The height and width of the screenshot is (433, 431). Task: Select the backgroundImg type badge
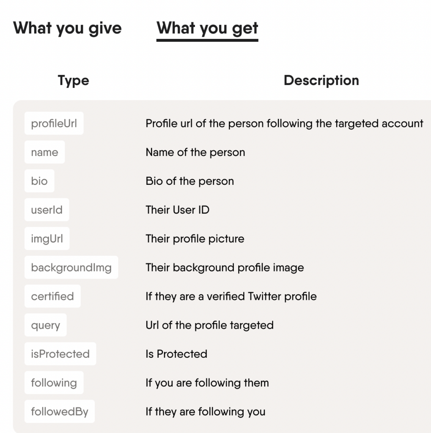[71, 267]
